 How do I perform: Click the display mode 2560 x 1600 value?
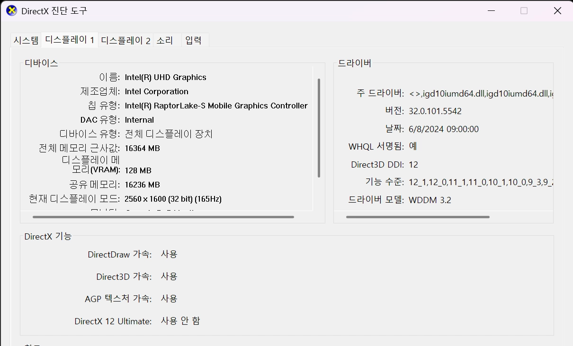coord(173,199)
